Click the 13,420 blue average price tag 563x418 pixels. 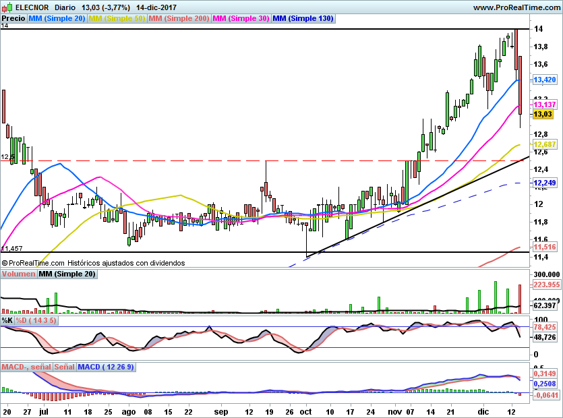(545, 80)
